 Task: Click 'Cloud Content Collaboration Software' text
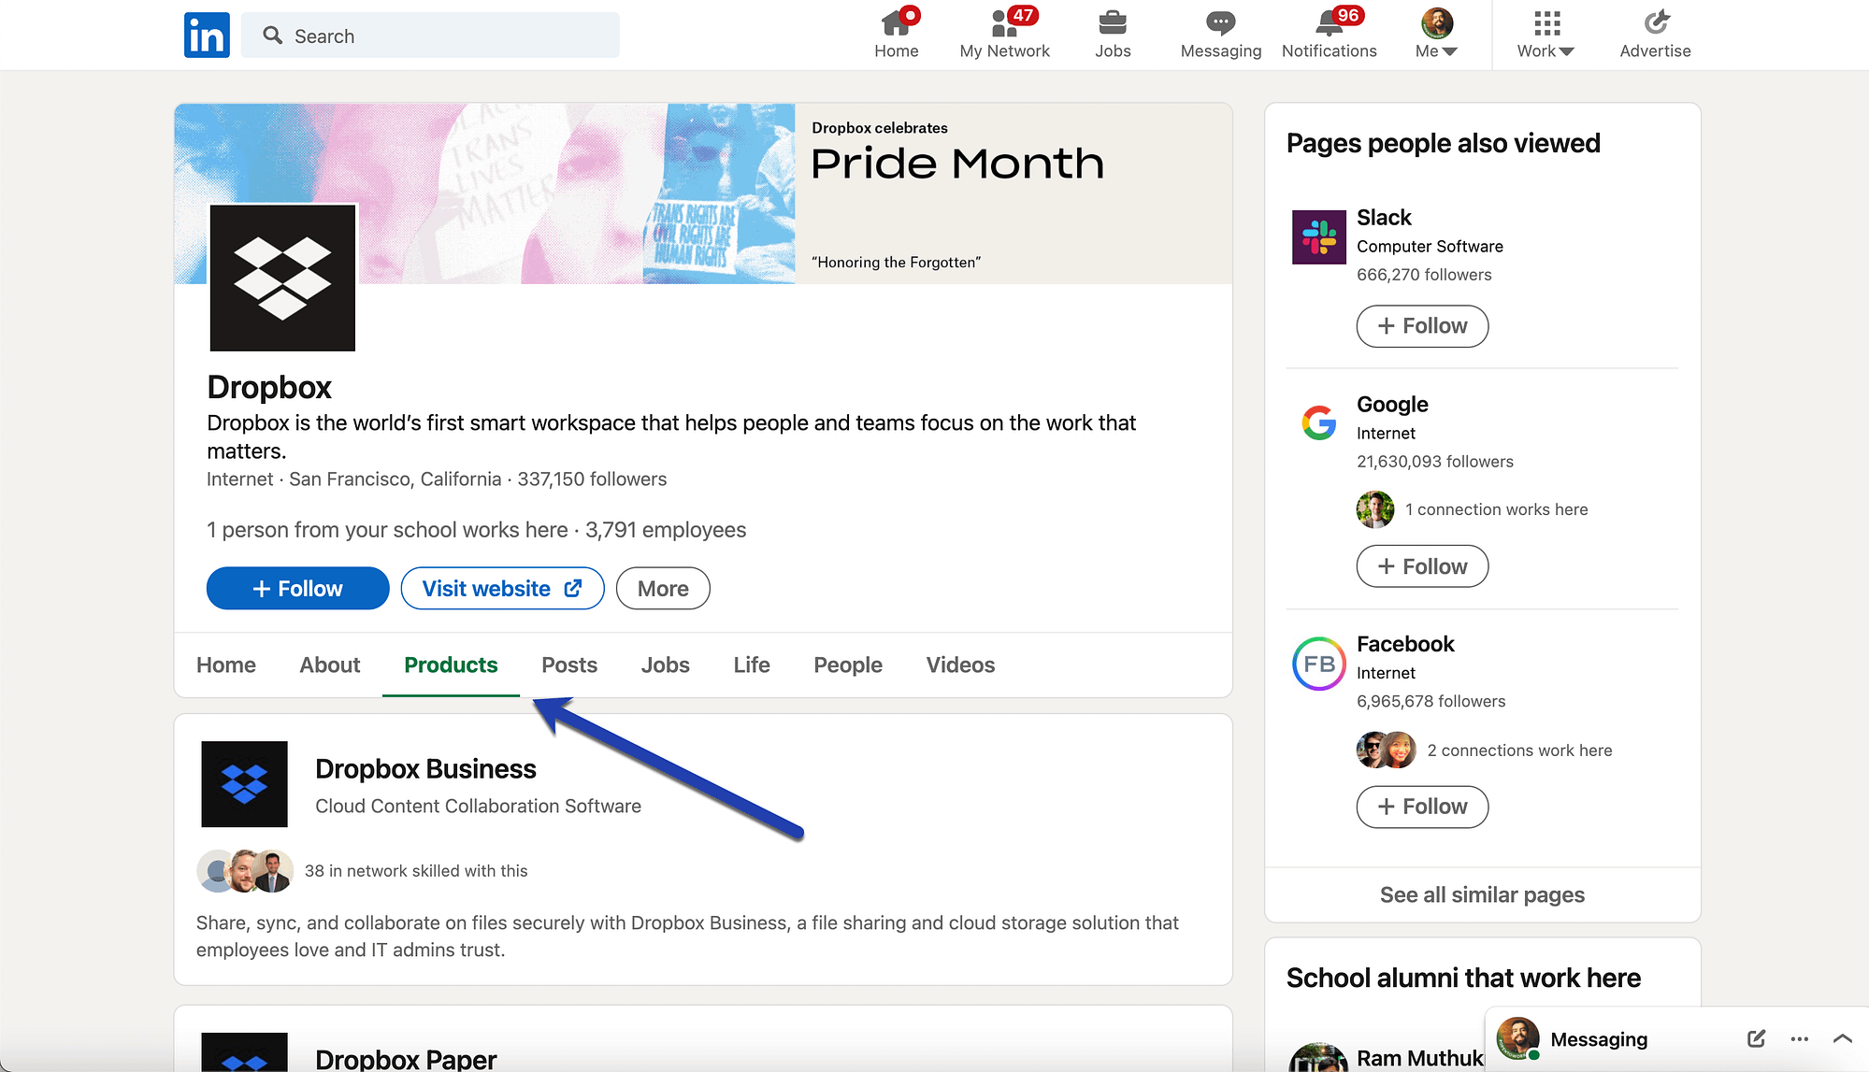[x=478, y=806]
